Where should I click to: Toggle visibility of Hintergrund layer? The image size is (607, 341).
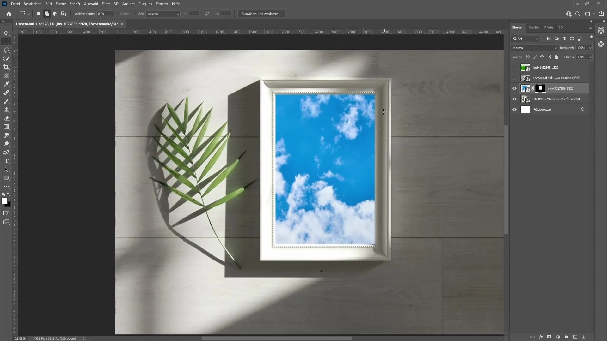click(x=514, y=110)
